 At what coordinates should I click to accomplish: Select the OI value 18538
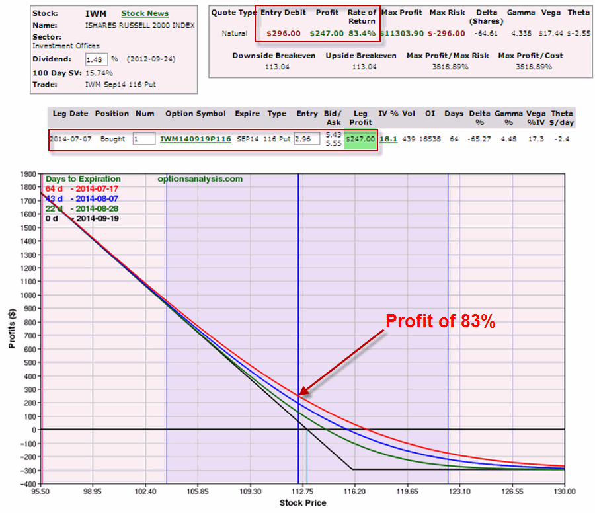(x=430, y=139)
